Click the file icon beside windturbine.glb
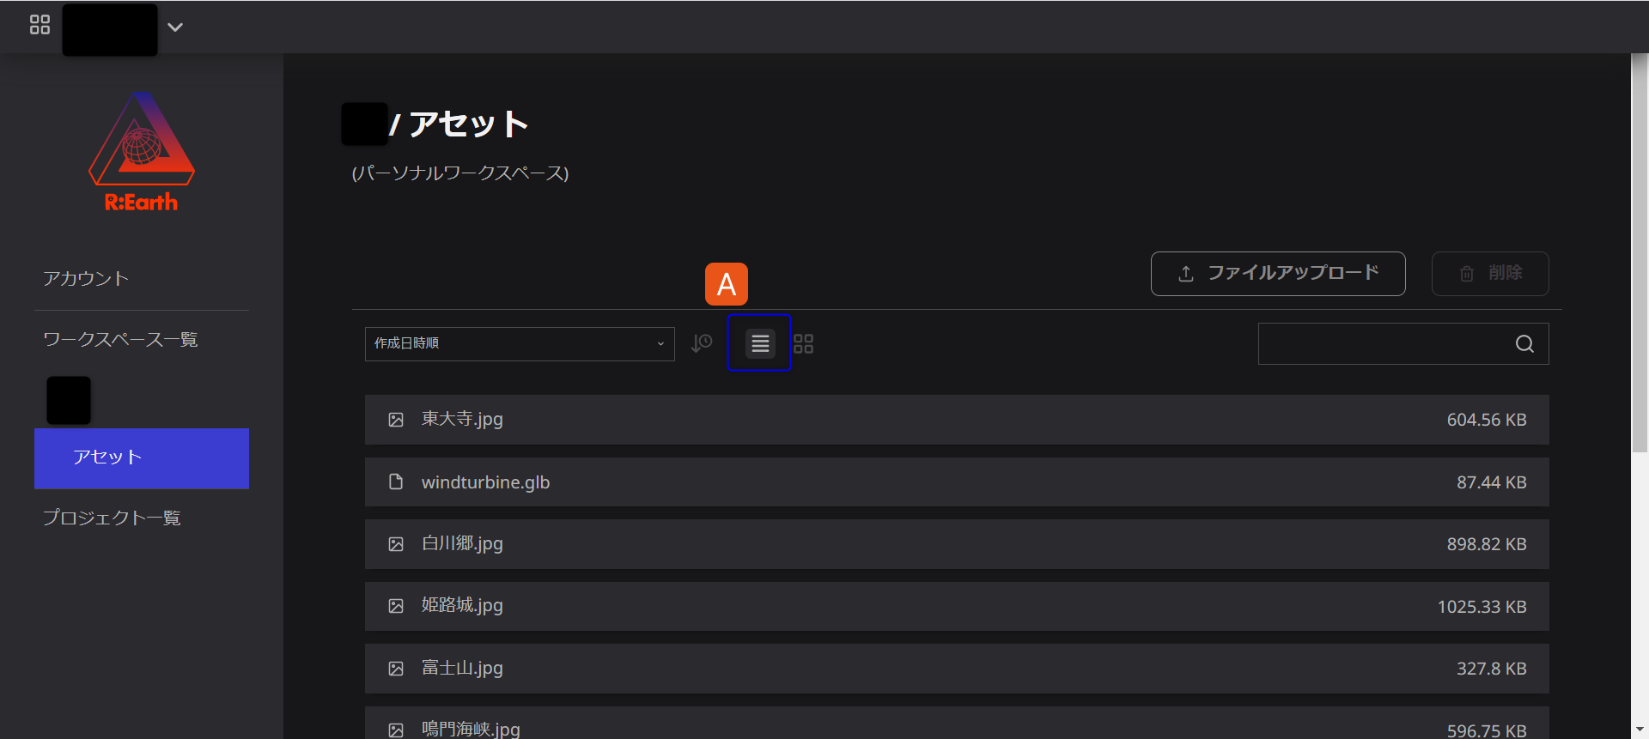The height and width of the screenshot is (739, 1649). tap(396, 482)
